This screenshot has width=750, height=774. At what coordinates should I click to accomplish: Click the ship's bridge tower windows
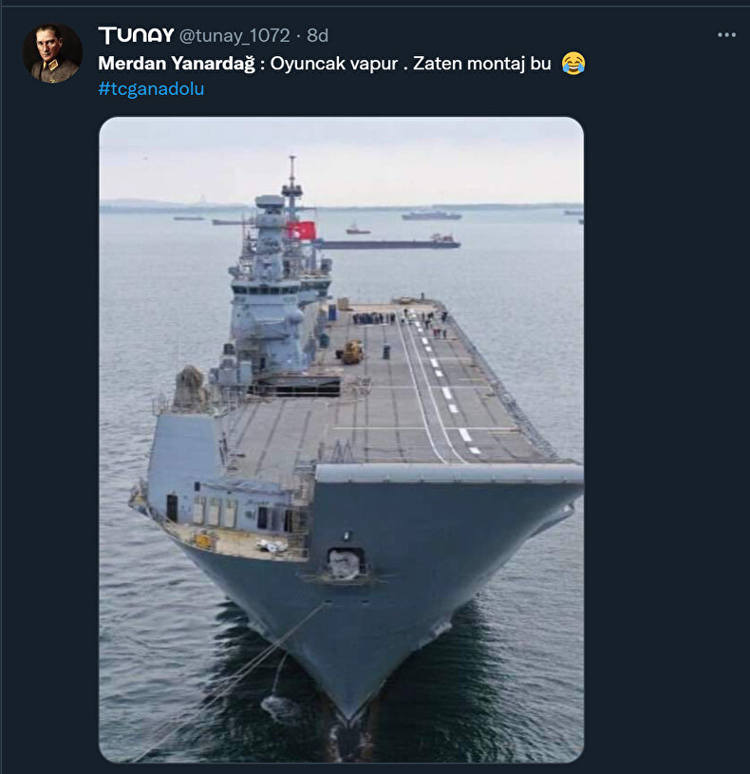click(x=267, y=289)
